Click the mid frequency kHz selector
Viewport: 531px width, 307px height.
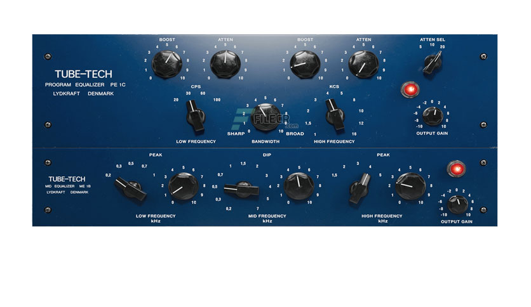tap(241, 190)
